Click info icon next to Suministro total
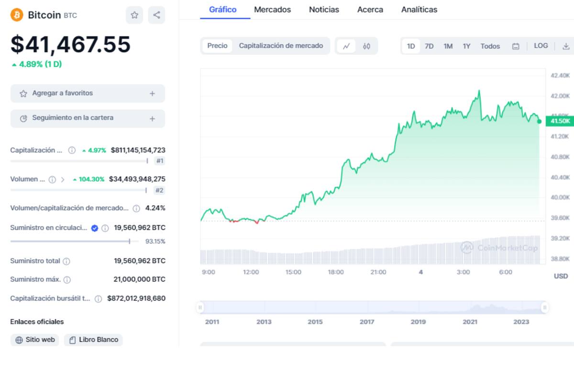 pyautogui.click(x=66, y=261)
